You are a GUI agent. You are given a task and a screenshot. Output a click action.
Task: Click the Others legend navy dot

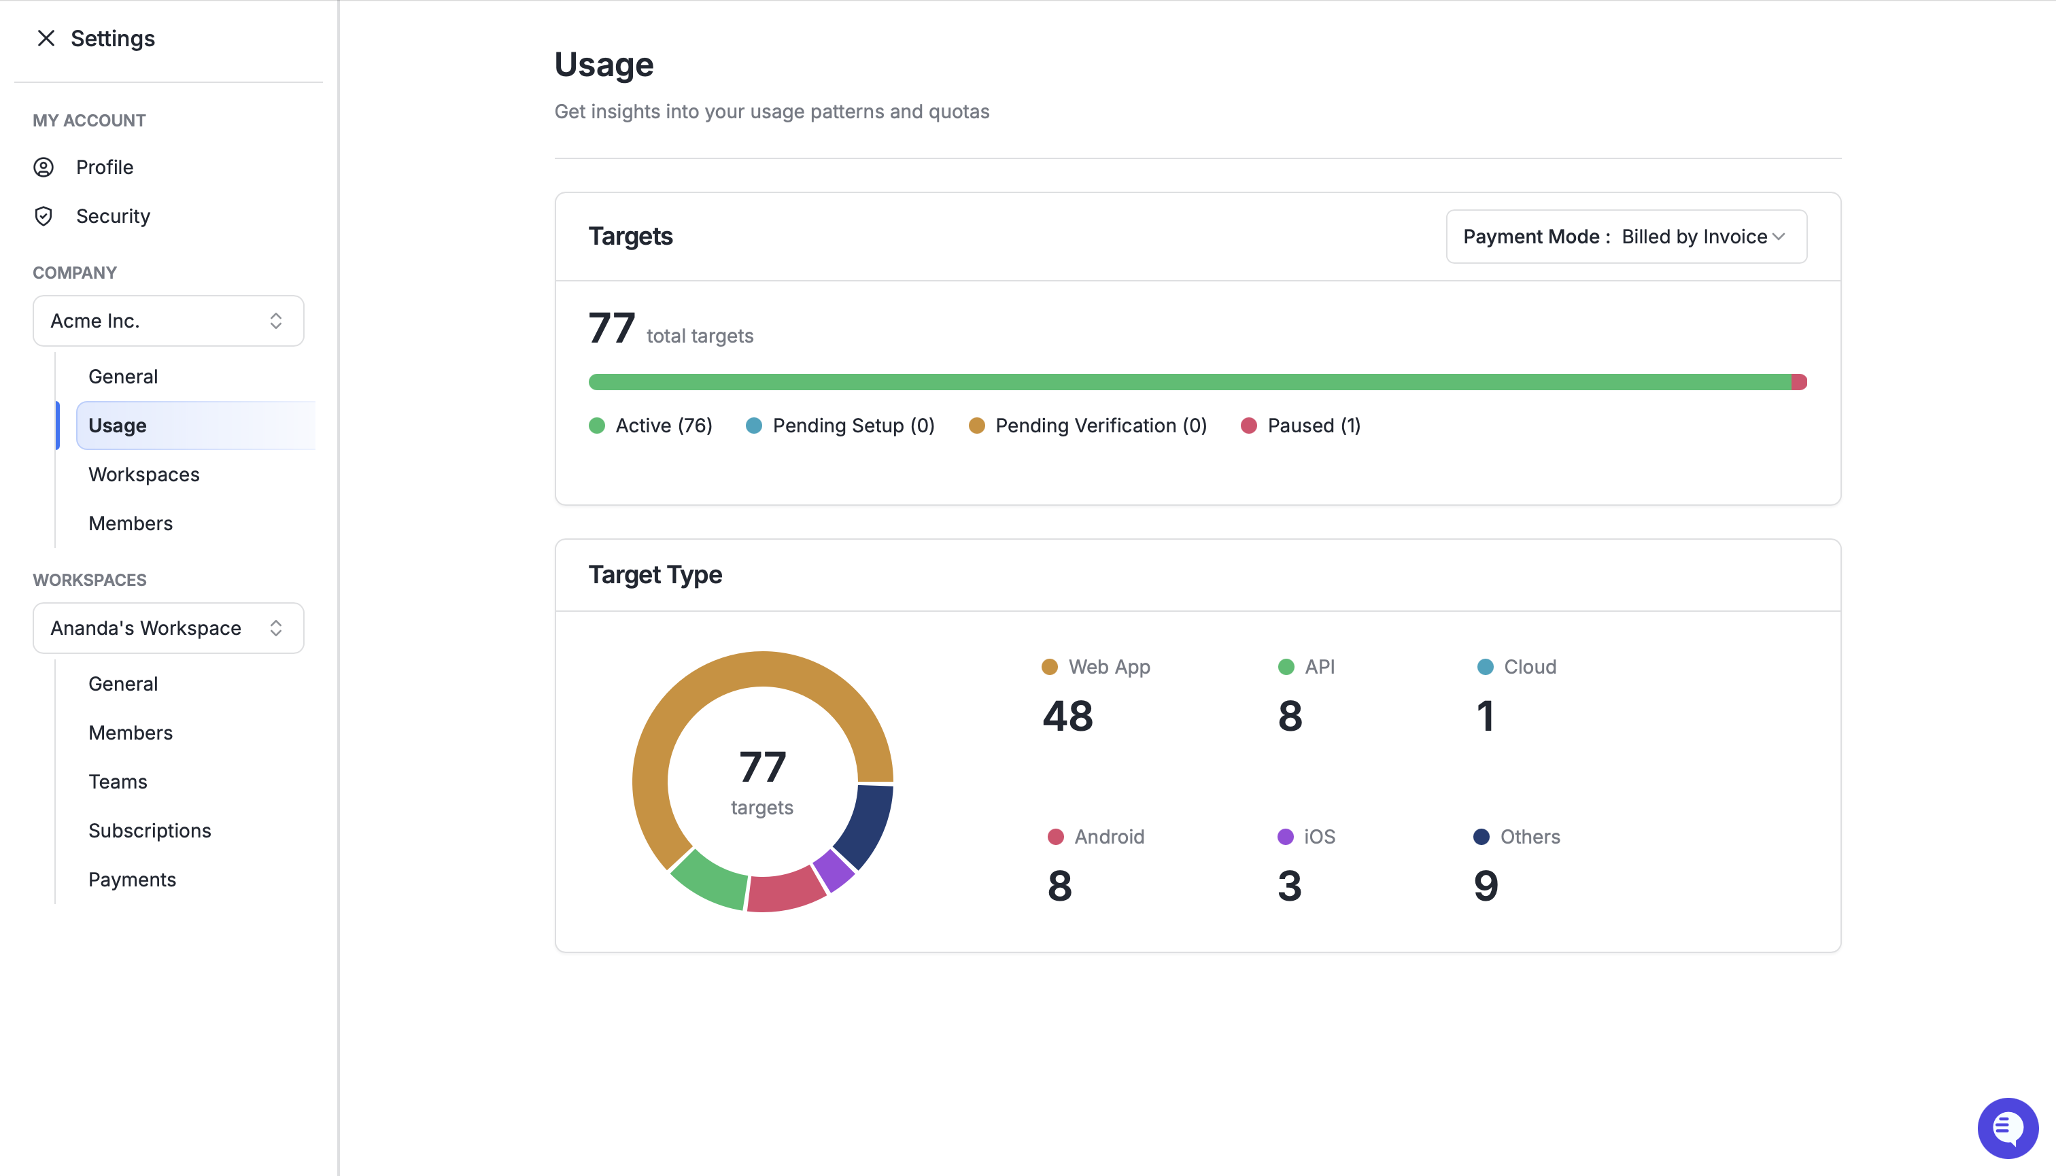[1481, 837]
